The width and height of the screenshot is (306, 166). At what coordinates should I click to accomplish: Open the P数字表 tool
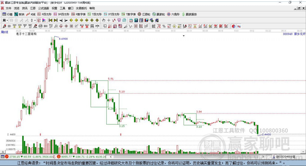79,14
